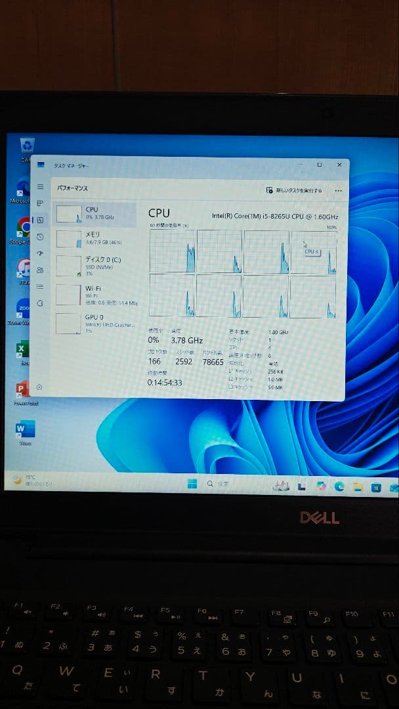The height and width of the screenshot is (709, 399).
Task: Open the Windows Start button on taskbar
Action: point(192,484)
